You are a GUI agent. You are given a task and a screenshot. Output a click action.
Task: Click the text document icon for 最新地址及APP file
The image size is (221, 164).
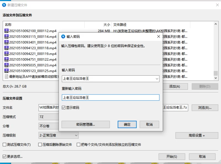tap(6, 76)
